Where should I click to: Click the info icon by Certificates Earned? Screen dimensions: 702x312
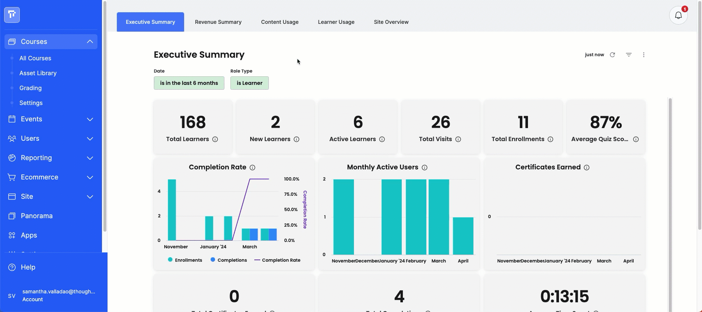click(x=587, y=168)
